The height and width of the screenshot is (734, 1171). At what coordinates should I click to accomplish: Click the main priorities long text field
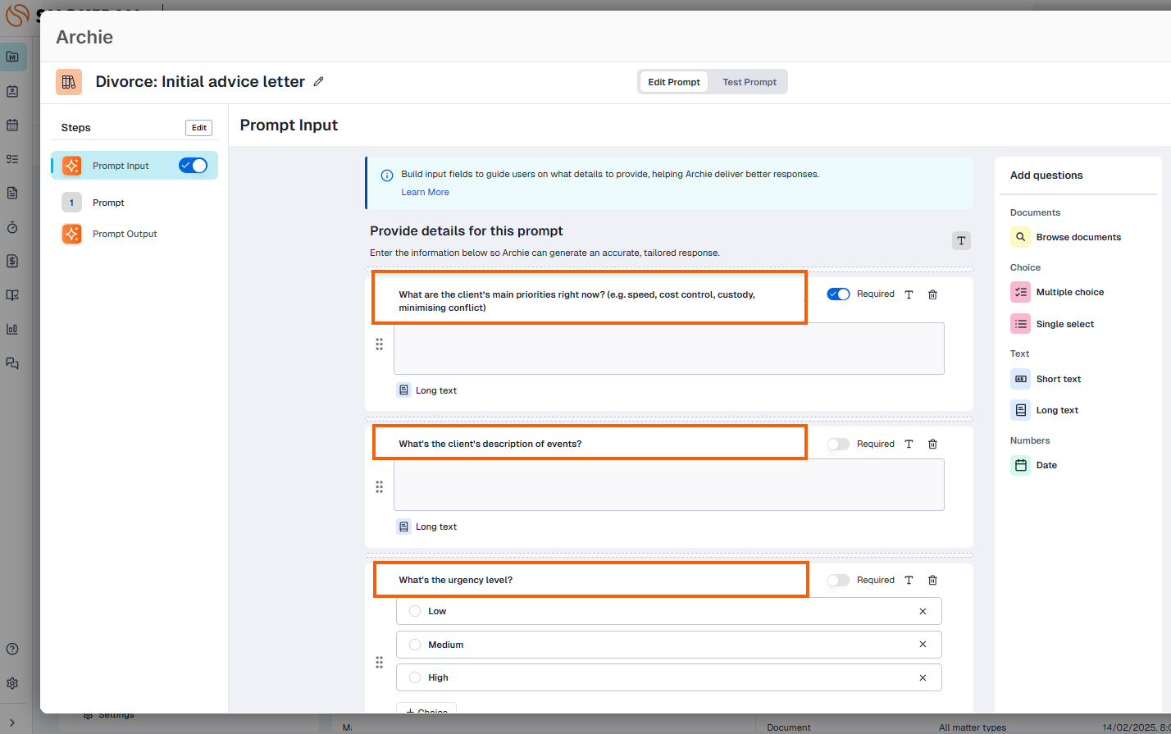coord(668,349)
